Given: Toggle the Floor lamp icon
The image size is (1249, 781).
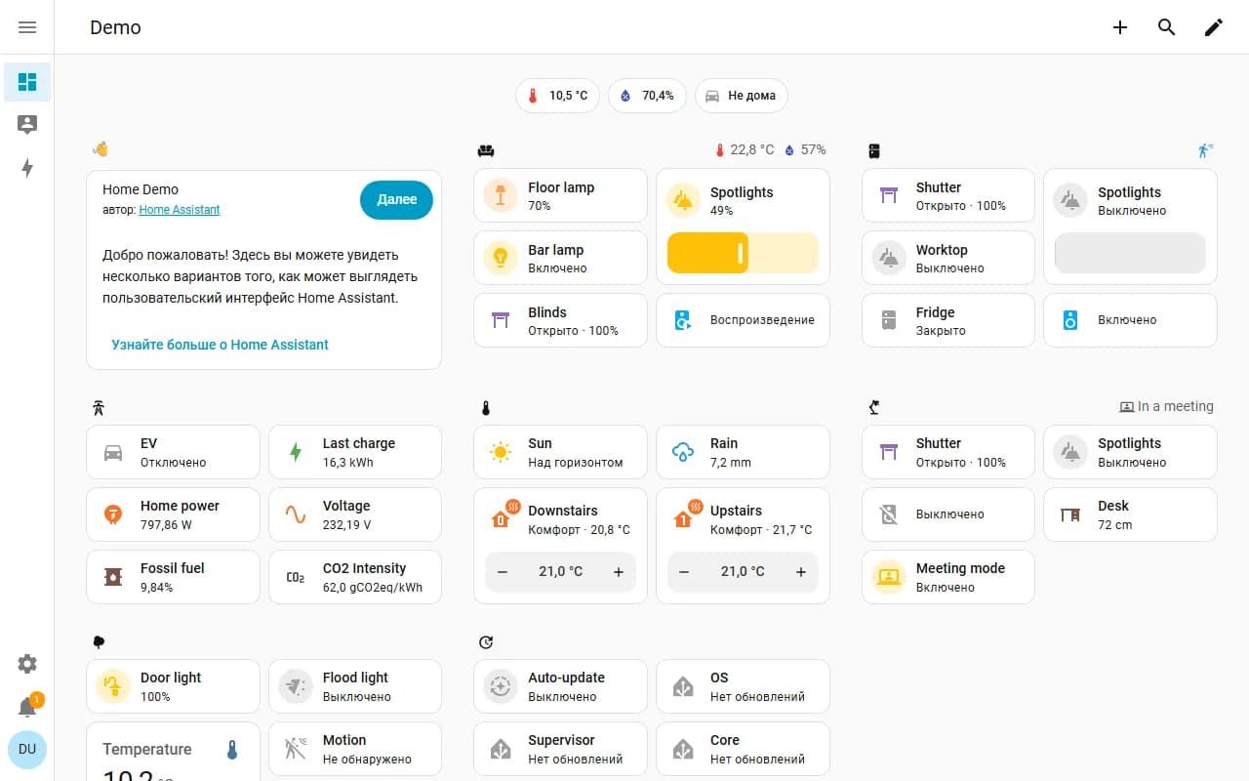Looking at the screenshot, I should [501, 195].
